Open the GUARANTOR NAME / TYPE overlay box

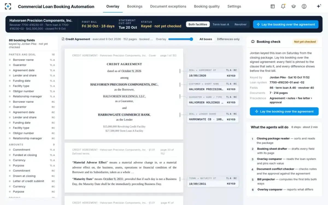[213, 100]
